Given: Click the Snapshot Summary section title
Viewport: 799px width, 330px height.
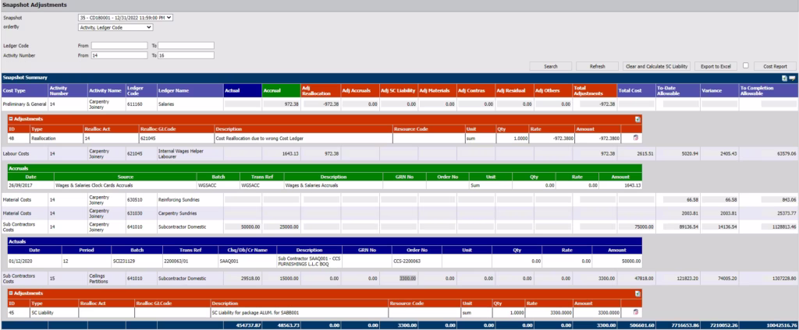Looking at the screenshot, I should (x=25, y=78).
